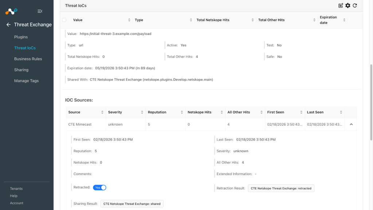Image resolution: width=373 pixels, height=210 pixels.
Task: Sort IOC Sources by Last Seen
Action: click(341, 112)
